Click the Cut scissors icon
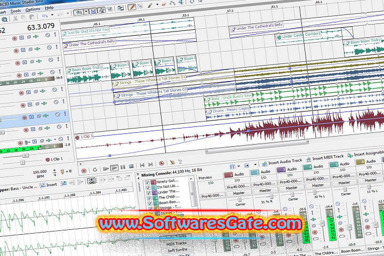 click(15, 18)
